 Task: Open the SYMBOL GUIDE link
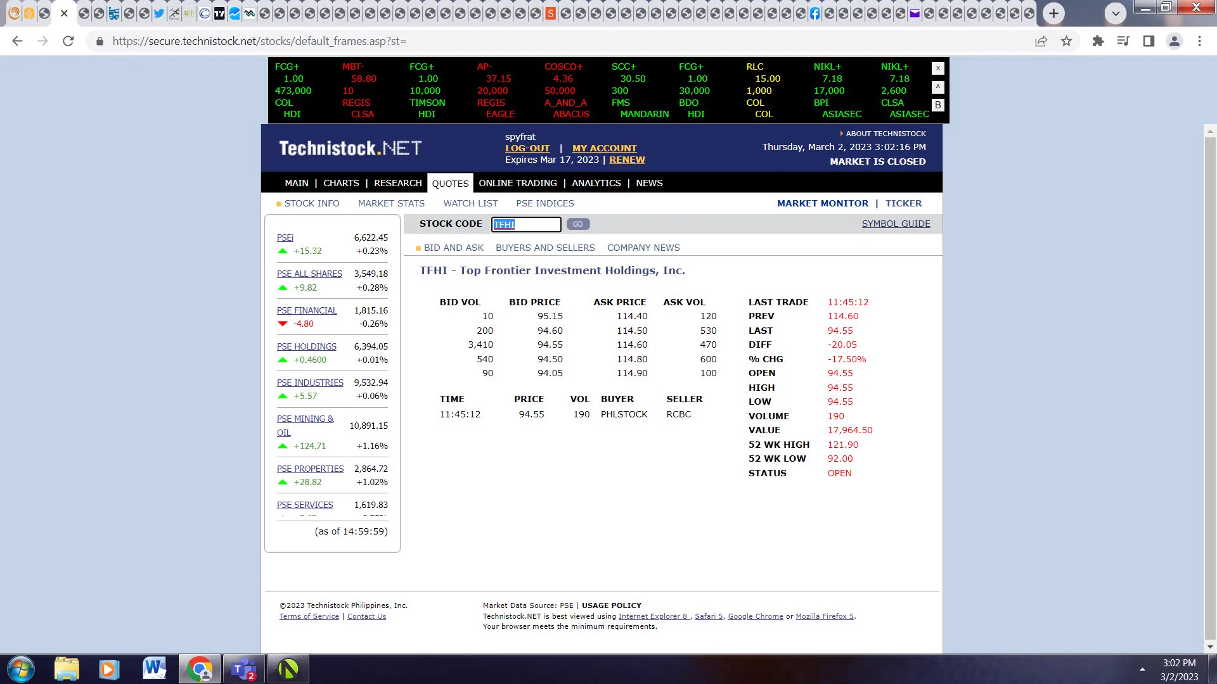click(x=896, y=224)
